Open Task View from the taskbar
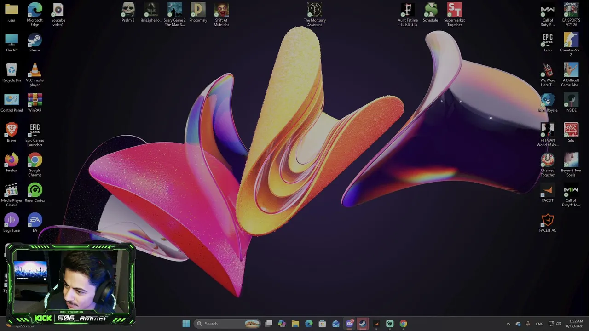This screenshot has width=589, height=331. tap(269, 324)
